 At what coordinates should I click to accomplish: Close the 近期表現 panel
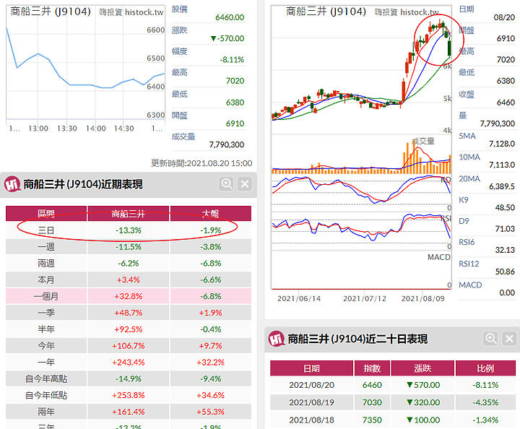click(245, 183)
